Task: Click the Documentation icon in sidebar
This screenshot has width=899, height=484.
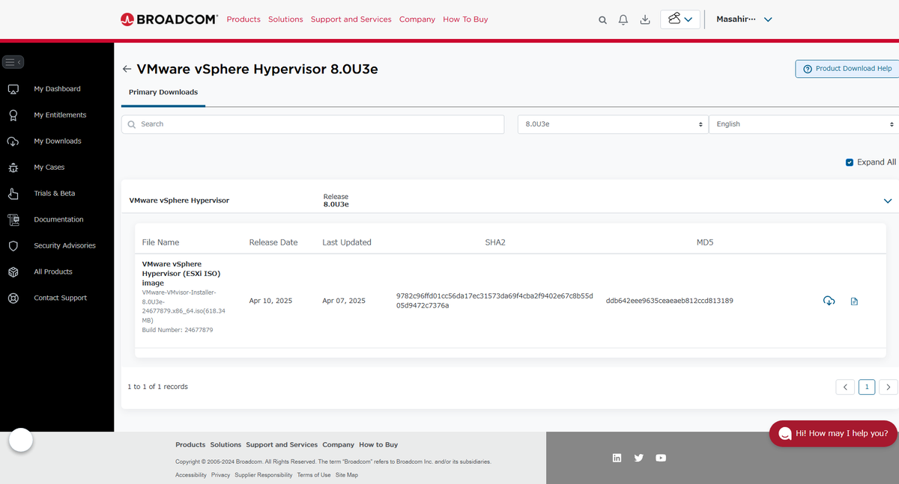Action: (x=13, y=220)
